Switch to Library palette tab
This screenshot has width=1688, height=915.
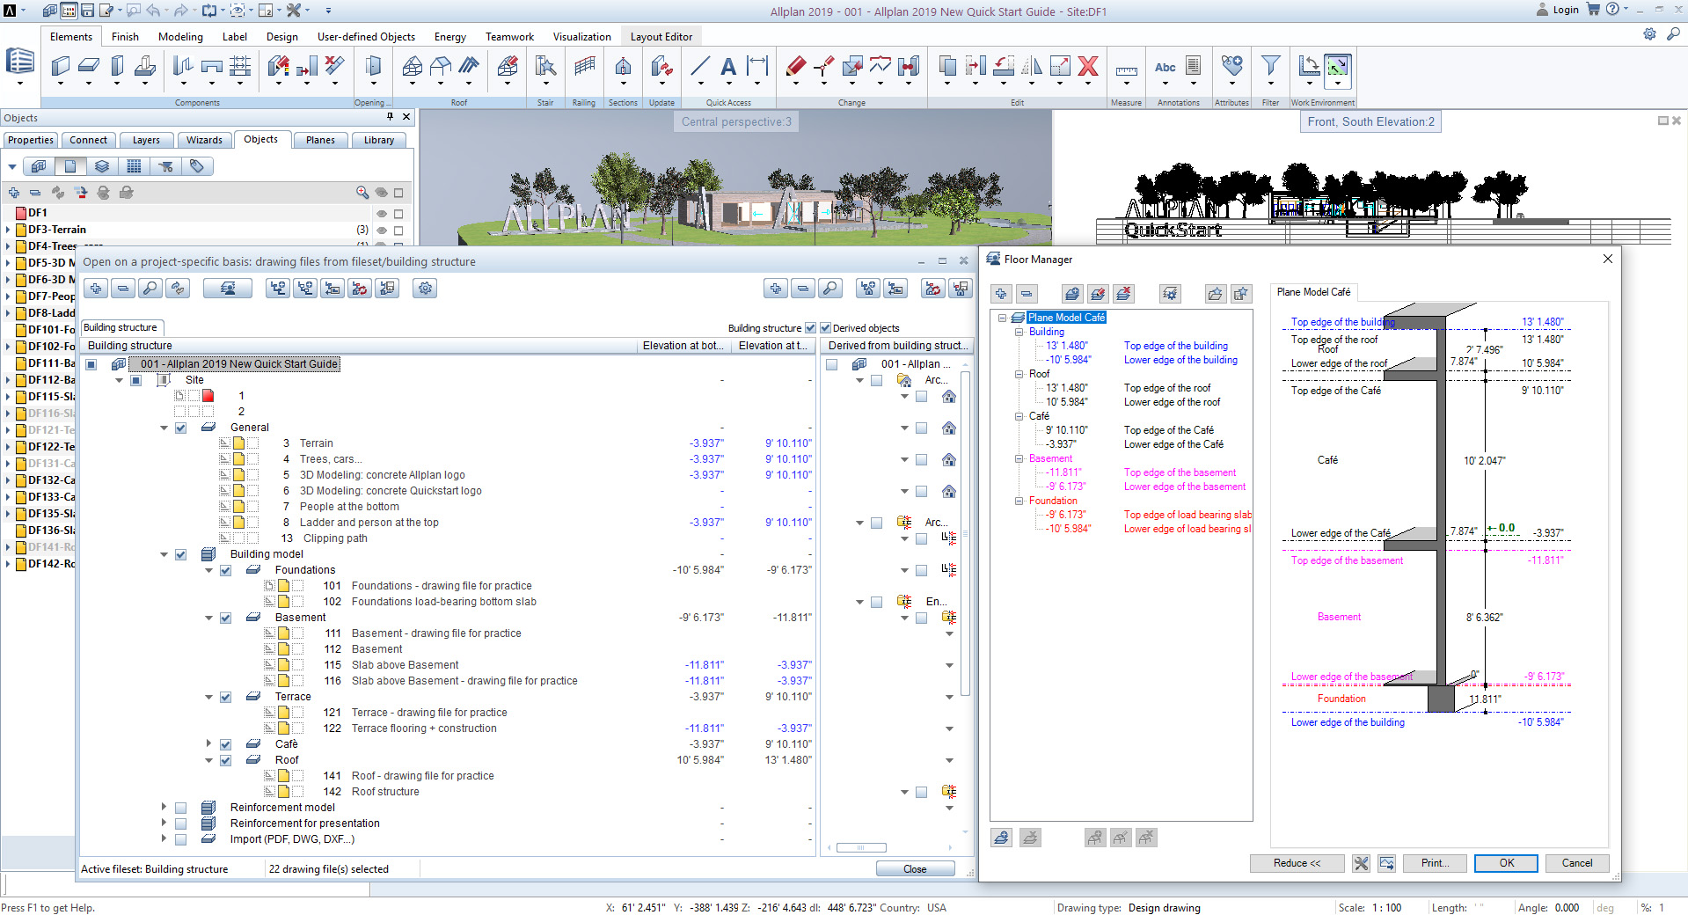click(x=379, y=140)
